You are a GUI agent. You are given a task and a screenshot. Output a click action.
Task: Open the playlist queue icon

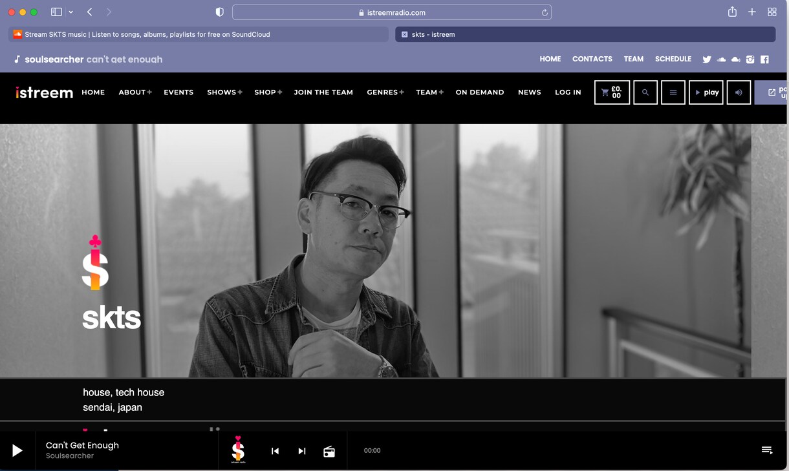(767, 450)
